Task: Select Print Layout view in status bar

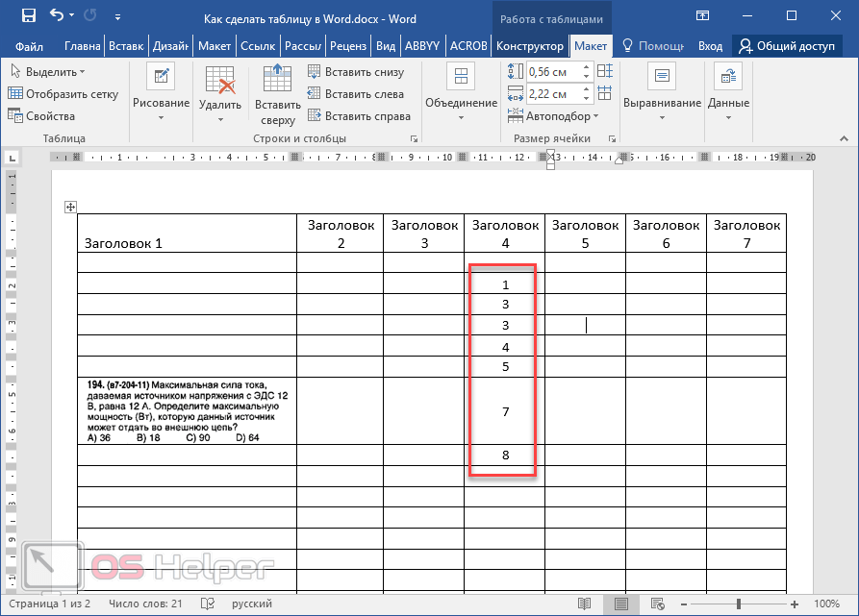Action: point(622,604)
